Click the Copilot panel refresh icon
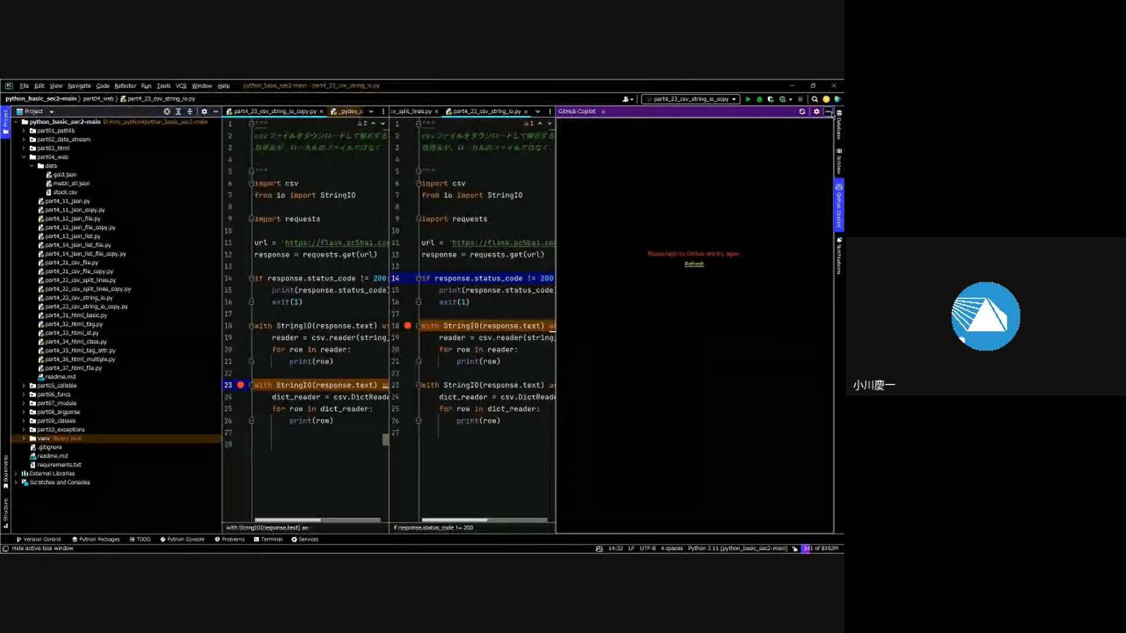The height and width of the screenshot is (633, 1126). (x=802, y=111)
